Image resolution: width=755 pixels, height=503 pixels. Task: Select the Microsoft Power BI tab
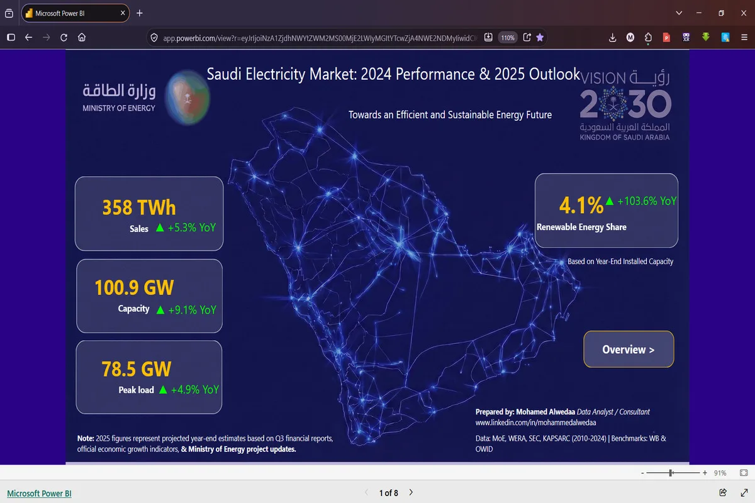pyautogui.click(x=75, y=13)
